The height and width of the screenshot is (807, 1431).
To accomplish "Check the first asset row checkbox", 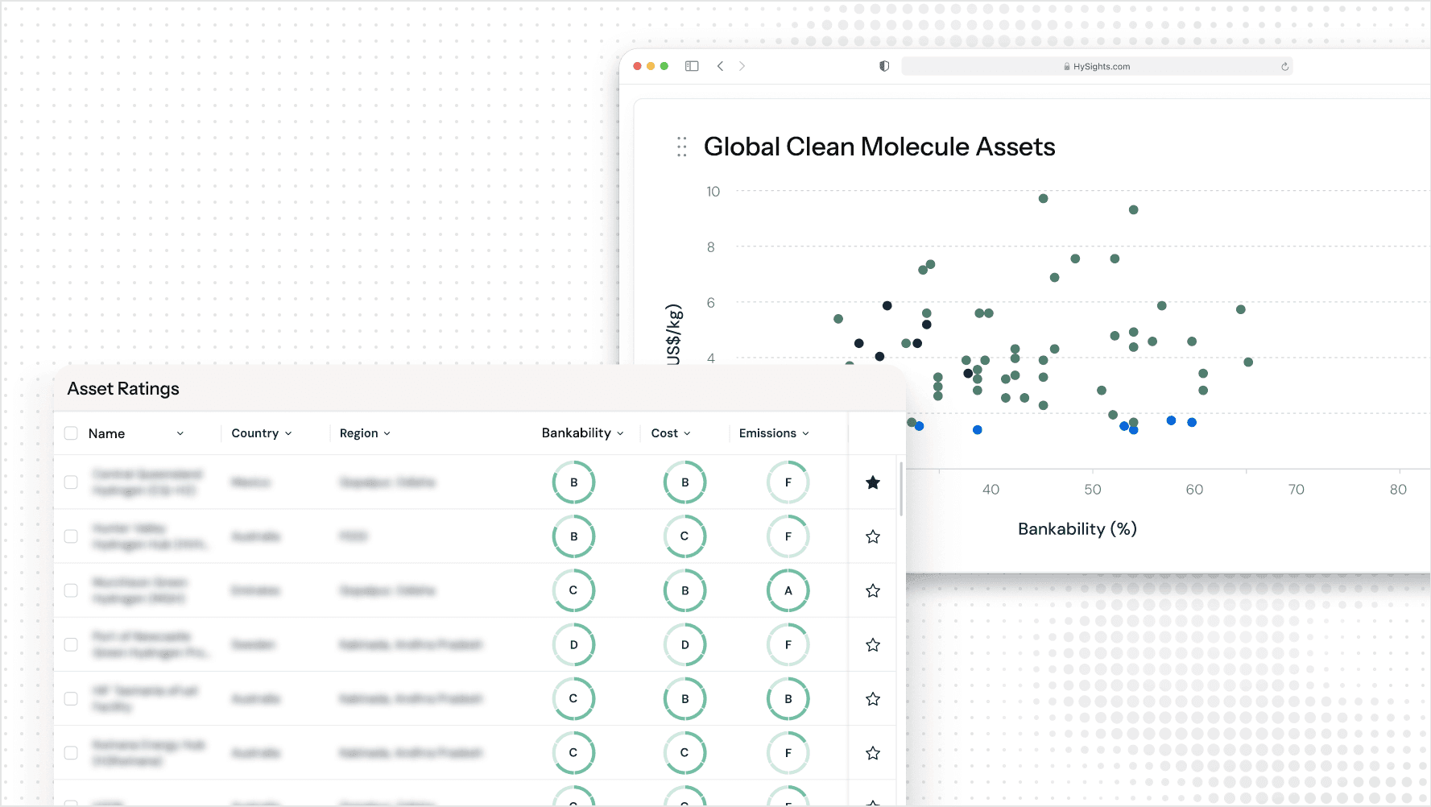I will click(x=71, y=482).
